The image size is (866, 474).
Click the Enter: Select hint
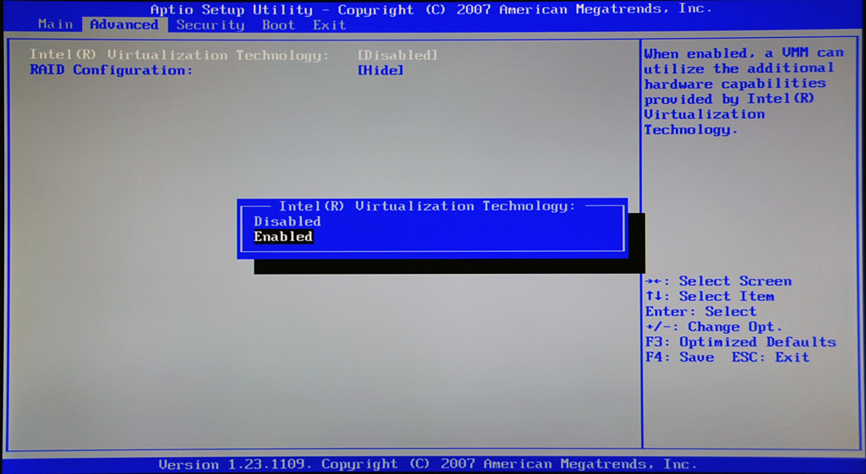coord(700,312)
